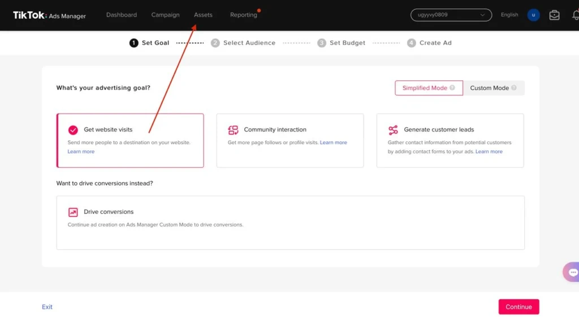Click the Drive conversions chart icon
The image size is (579, 320).
tap(73, 212)
